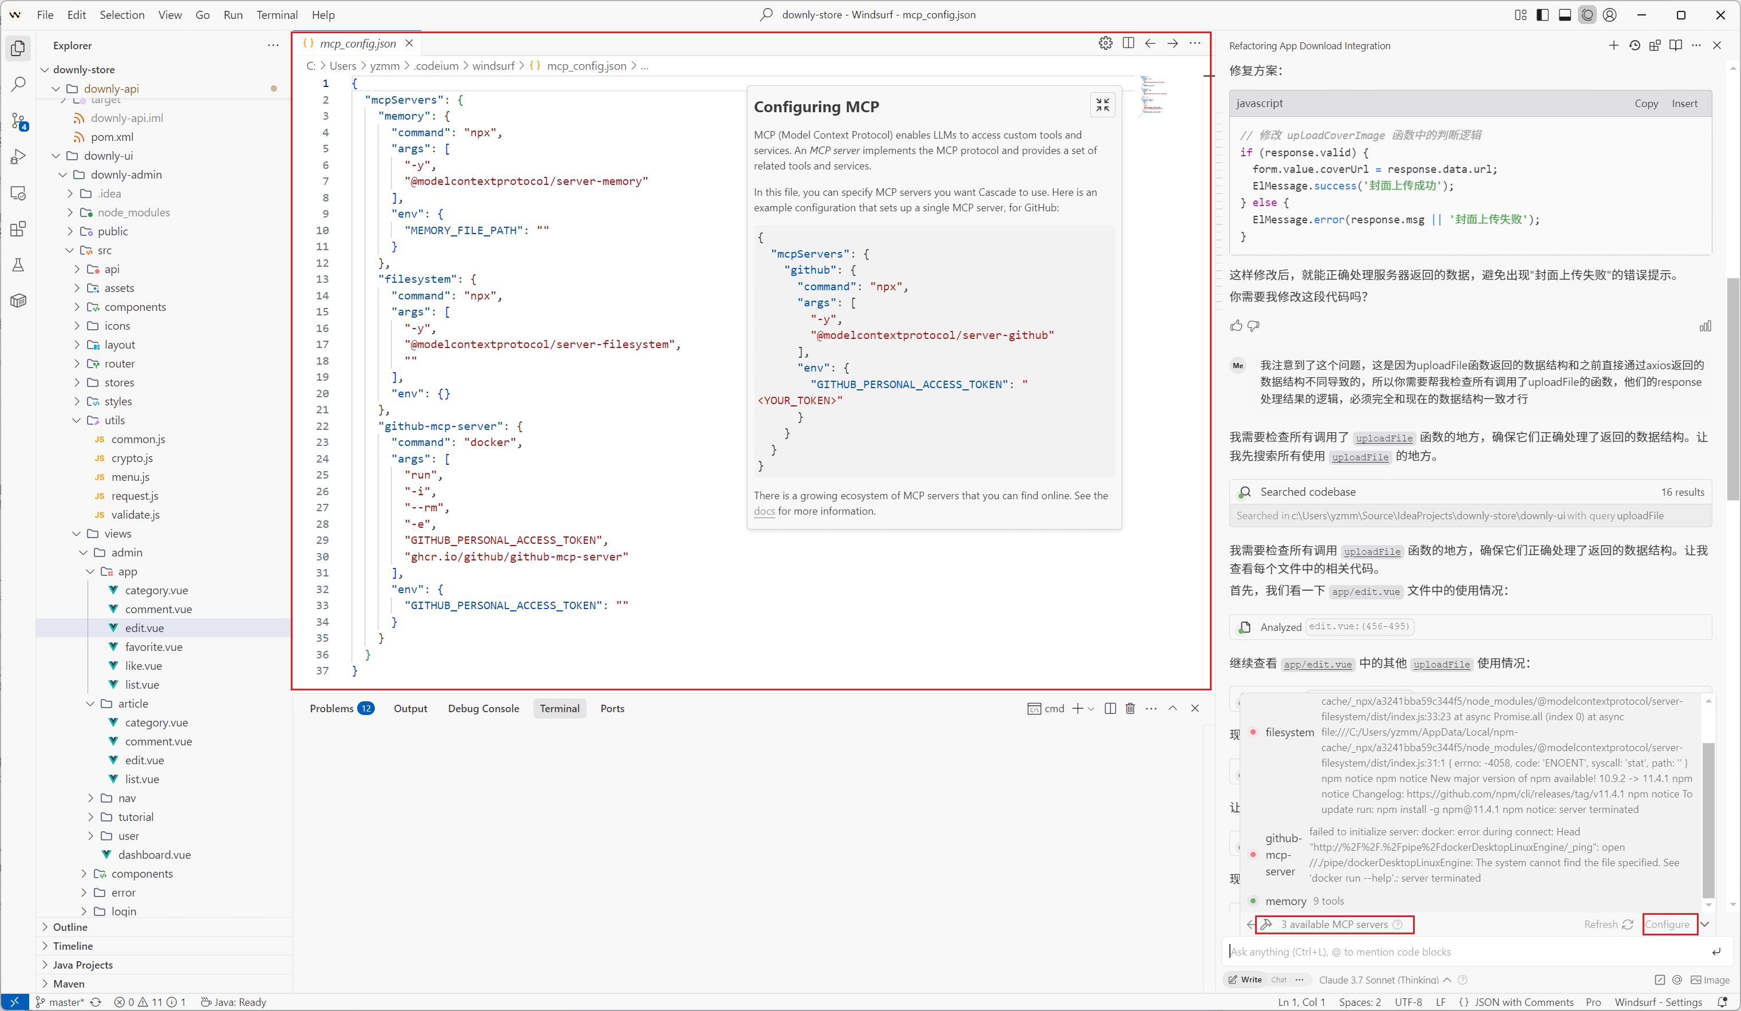Screen dimensions: 1741x1011
Task: Click the @ mention icon in Cascade
Action: click(1677, 980)
